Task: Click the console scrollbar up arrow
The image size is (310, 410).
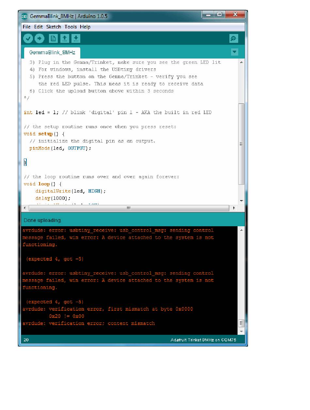Action: click(241, 230)
